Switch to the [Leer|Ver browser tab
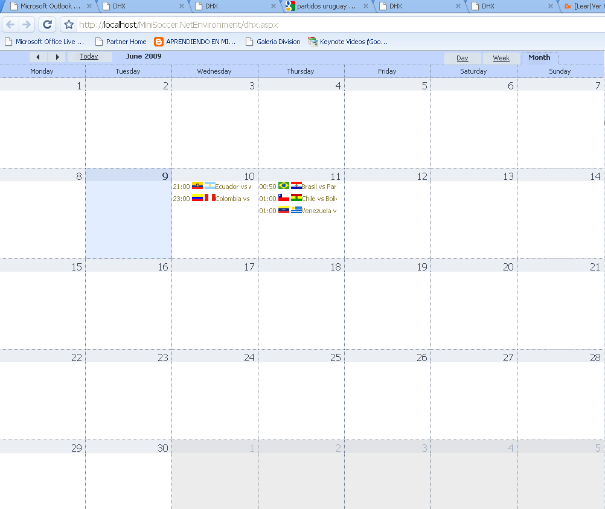This screenshot has width=605, height=509. click(584, 6)
